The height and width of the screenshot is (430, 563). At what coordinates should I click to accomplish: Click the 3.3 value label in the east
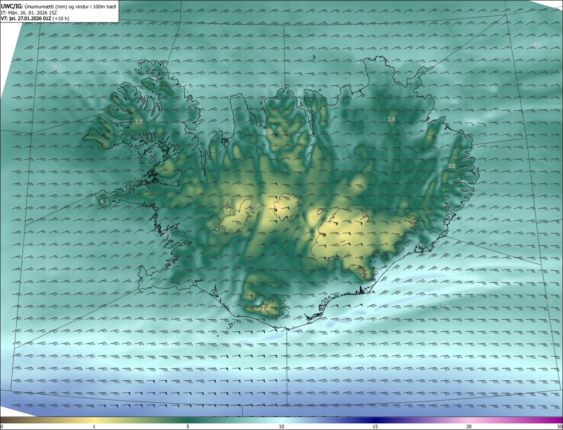pos(451,166)
